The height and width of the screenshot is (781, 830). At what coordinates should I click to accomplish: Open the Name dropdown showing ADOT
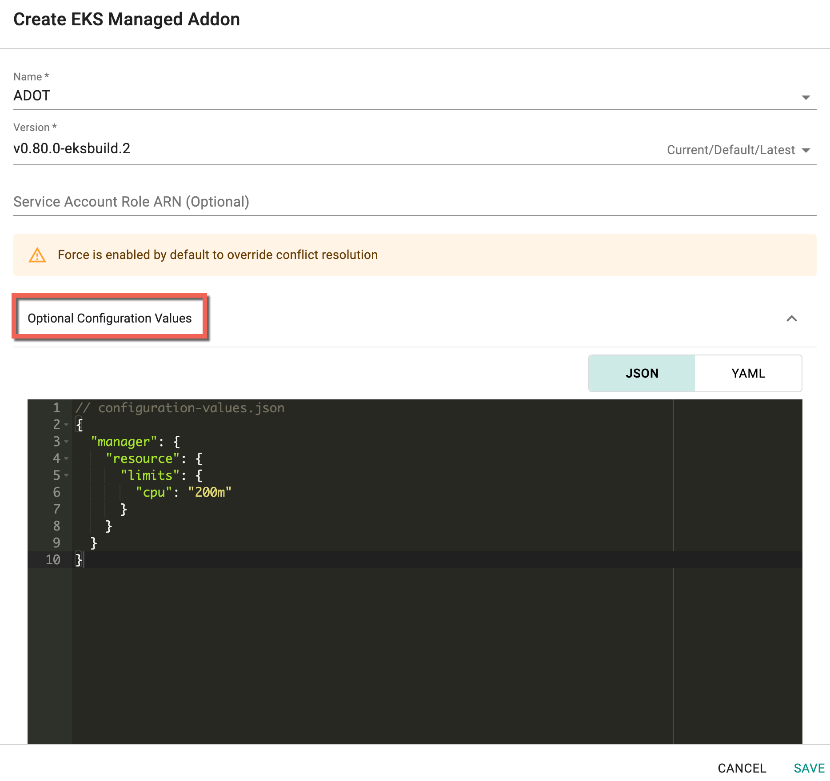click(415, 96)
